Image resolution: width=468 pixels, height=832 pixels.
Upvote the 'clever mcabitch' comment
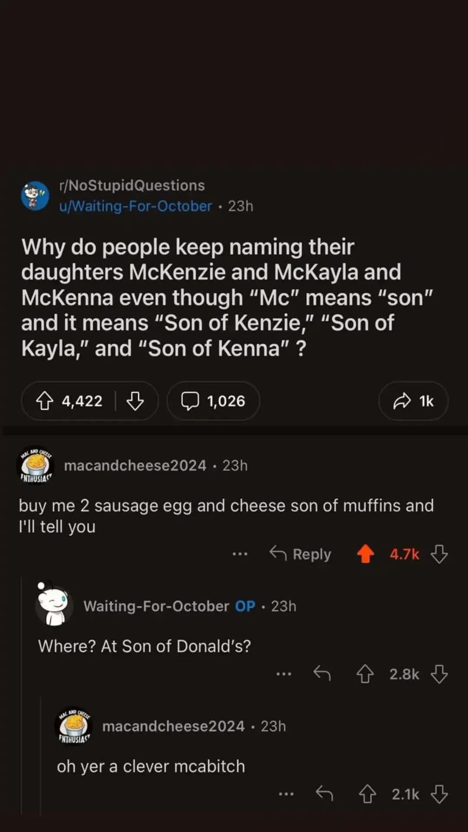coord(367,794)
